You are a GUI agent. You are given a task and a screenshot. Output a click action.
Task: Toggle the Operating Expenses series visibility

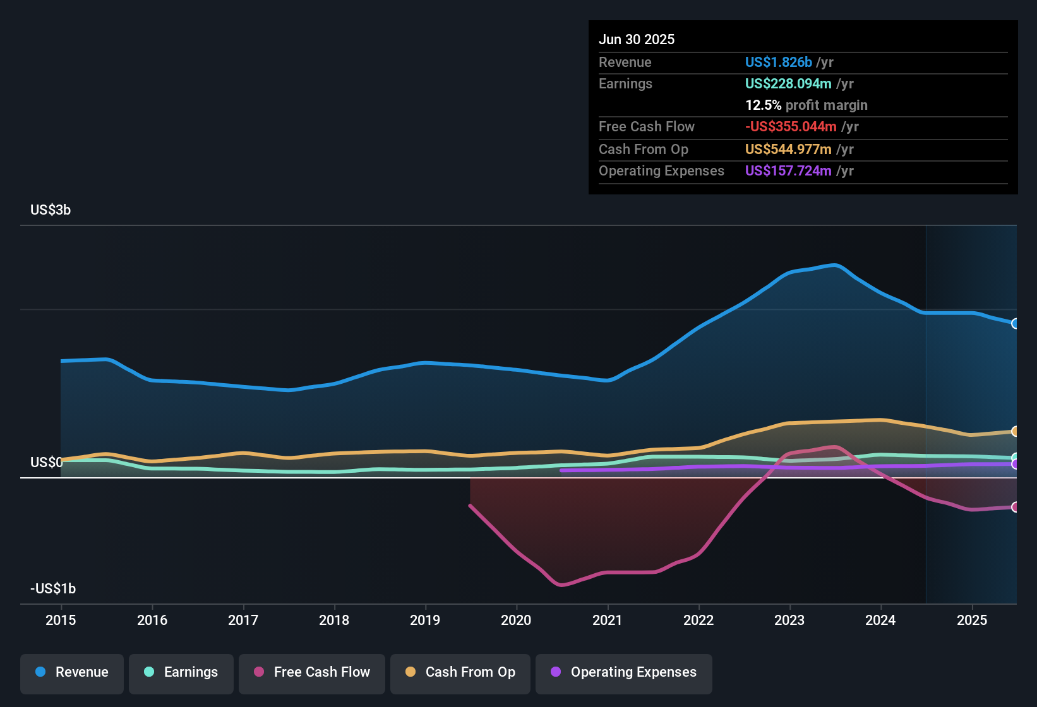[623, 672]
